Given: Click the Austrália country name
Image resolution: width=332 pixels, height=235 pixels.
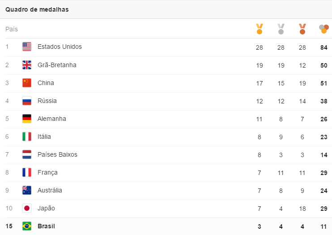Looking at the screenshot, I should [50, 190].
